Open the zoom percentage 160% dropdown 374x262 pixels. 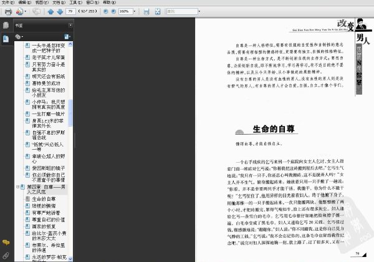(134, 11)
